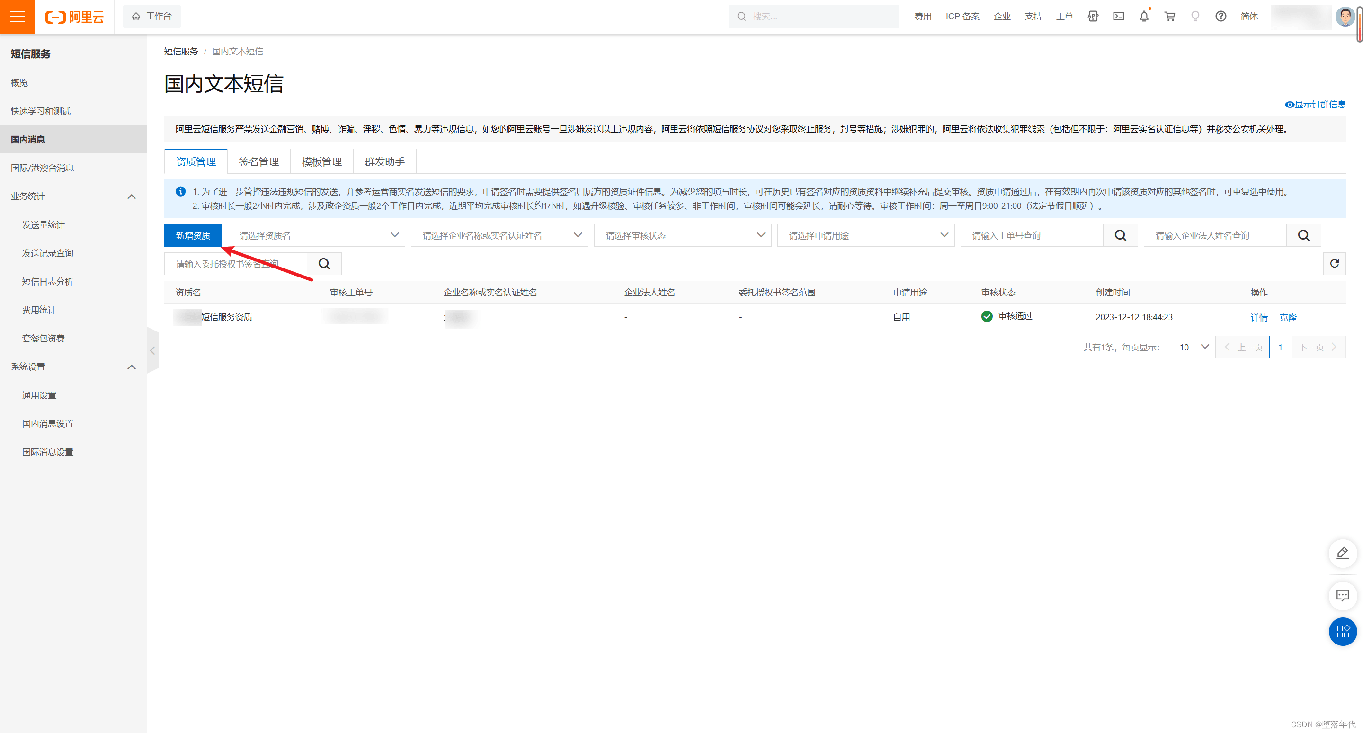Open 请选择企业名称或实名认证姓名 dropdown
The image size is (1363, 733).
tap(499, 235)
